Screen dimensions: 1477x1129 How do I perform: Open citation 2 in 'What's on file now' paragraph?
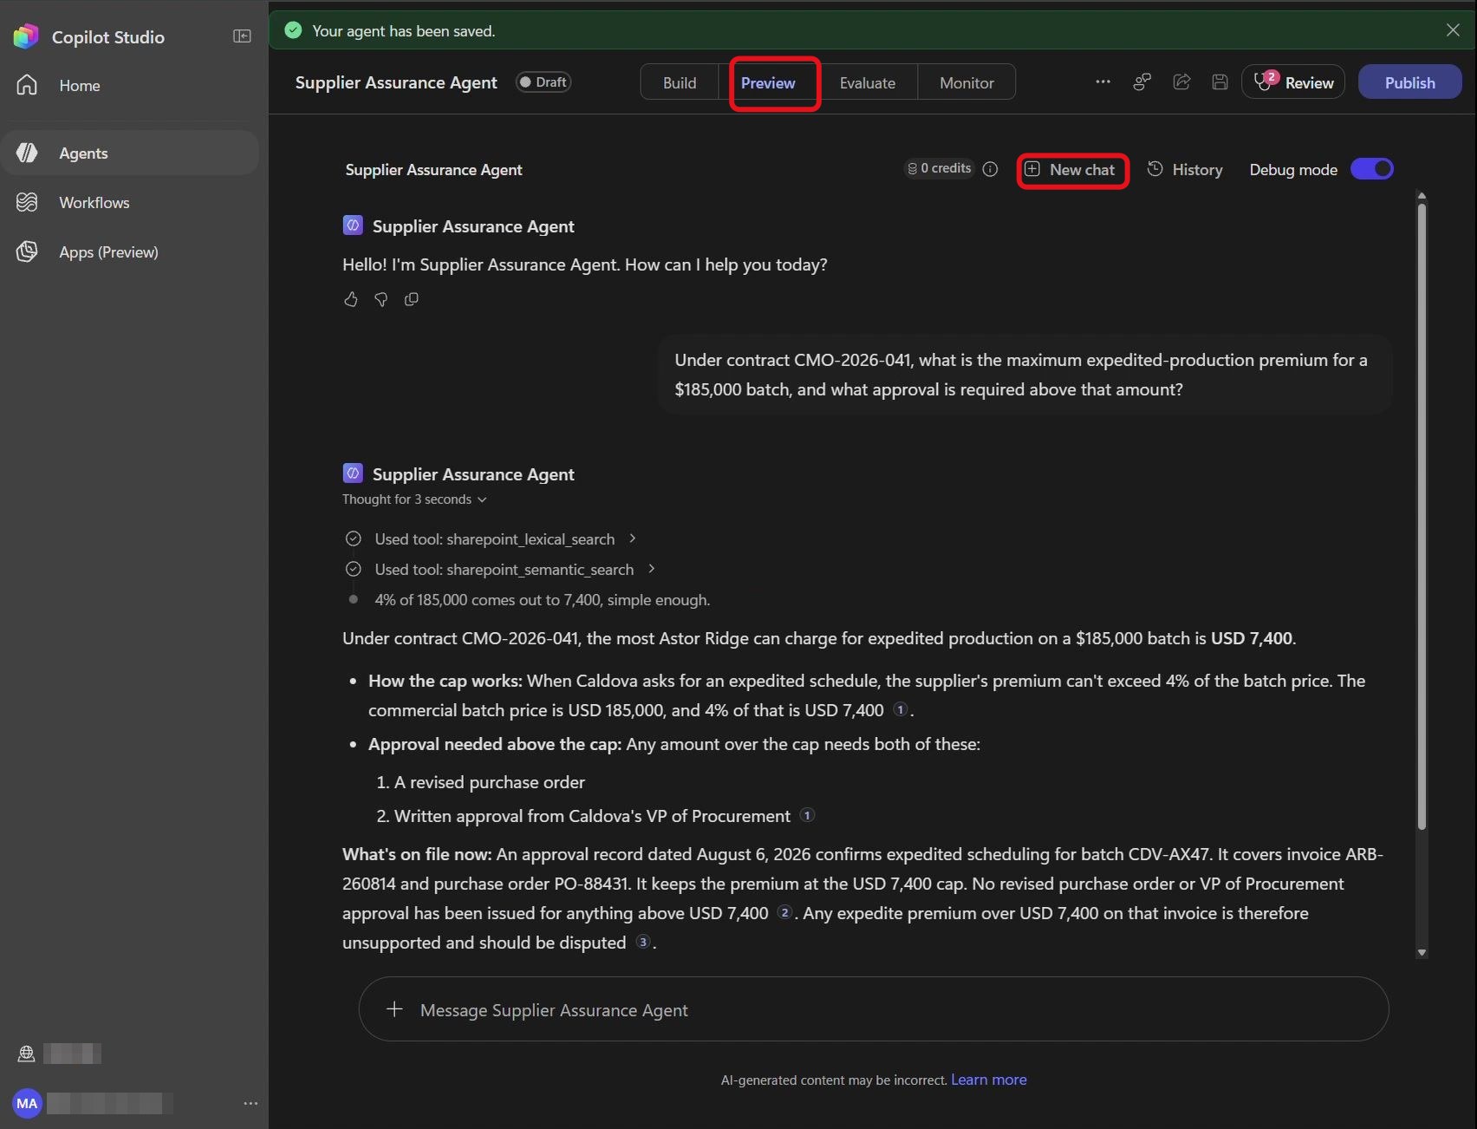(784, 912)
